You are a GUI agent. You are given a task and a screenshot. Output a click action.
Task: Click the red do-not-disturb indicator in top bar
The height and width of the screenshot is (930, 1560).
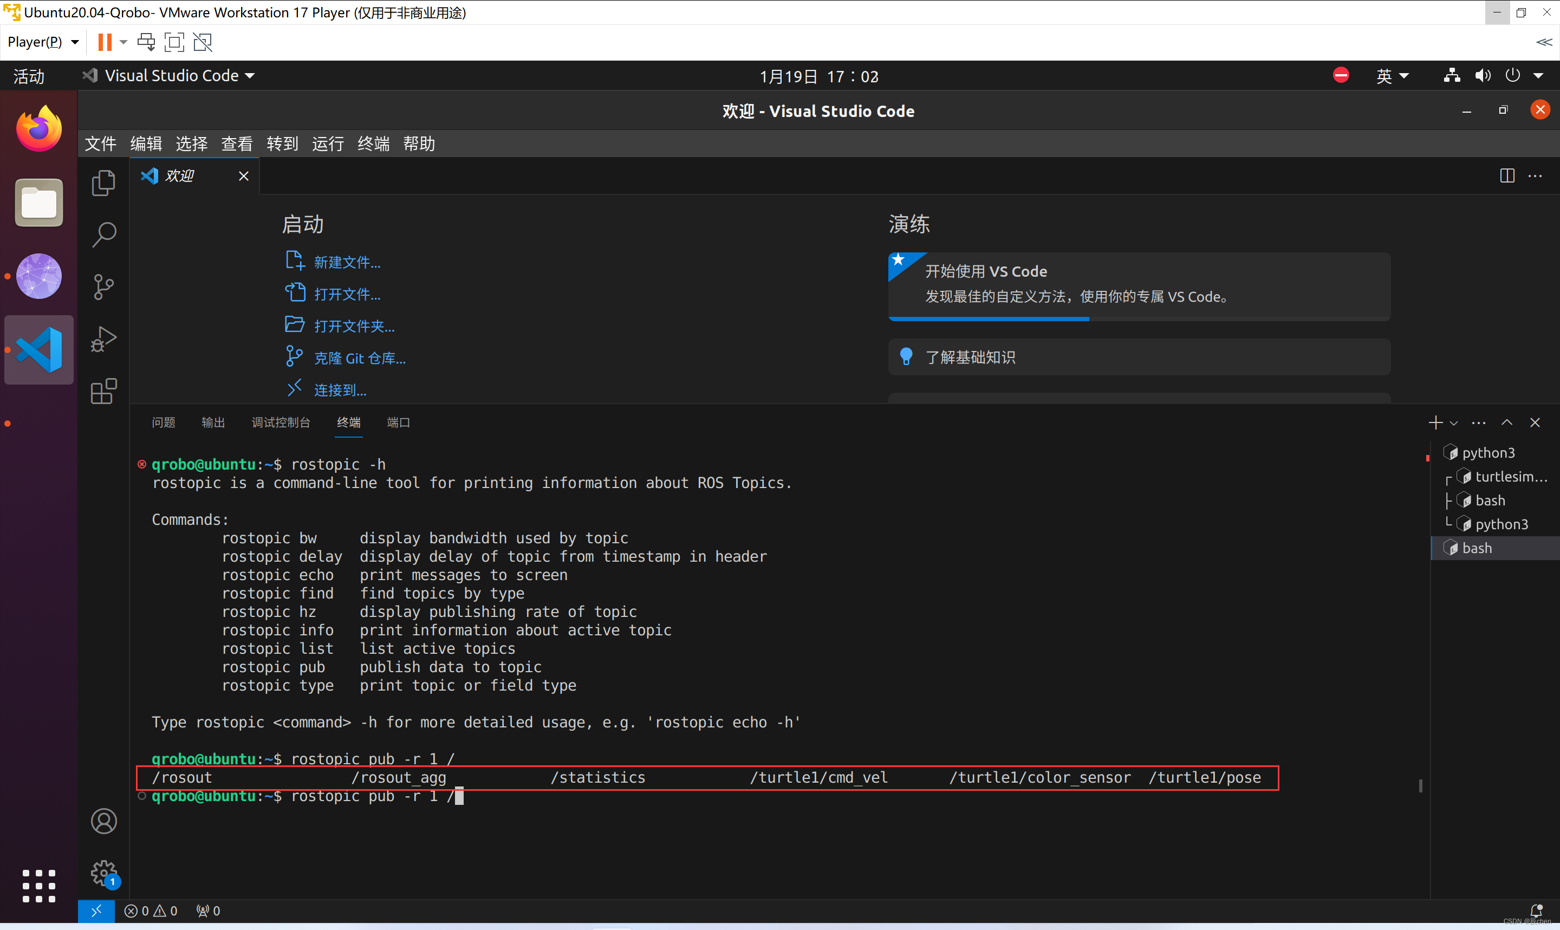1341,76
